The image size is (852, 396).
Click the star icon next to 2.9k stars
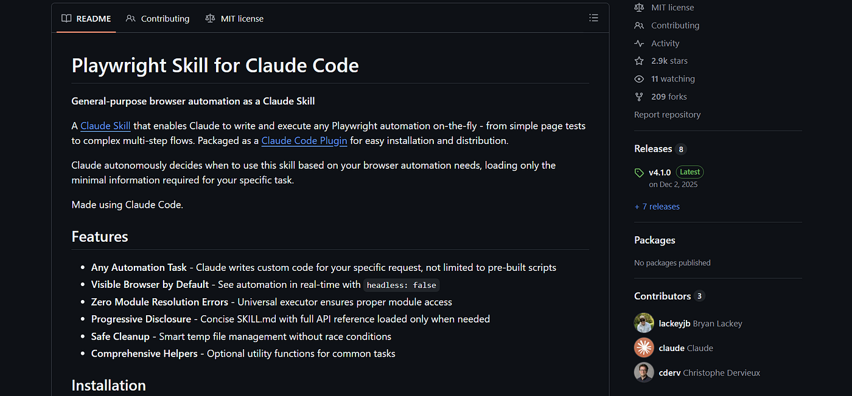tap(639, 61)
